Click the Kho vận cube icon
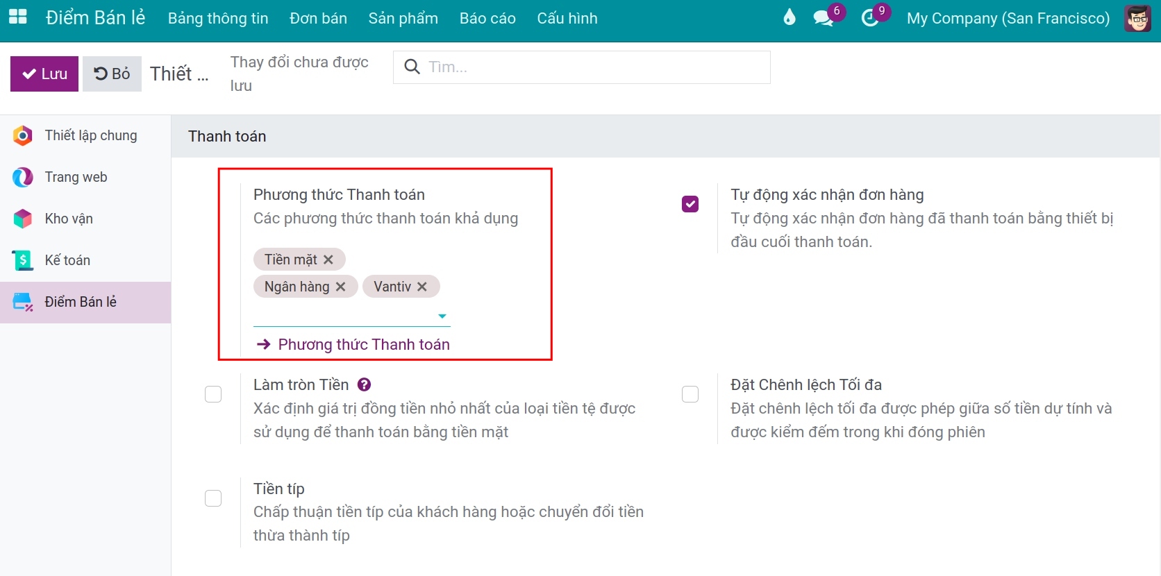Screen dimensions: 1161x576 (x=23, y=219)
